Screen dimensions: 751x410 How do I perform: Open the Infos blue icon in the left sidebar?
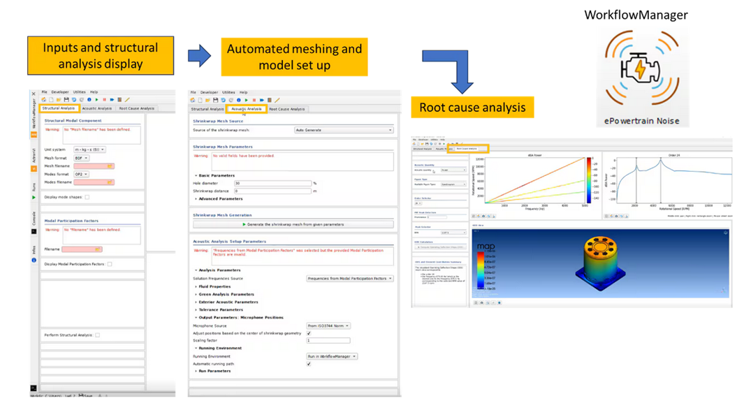click(x=34, y=261)
